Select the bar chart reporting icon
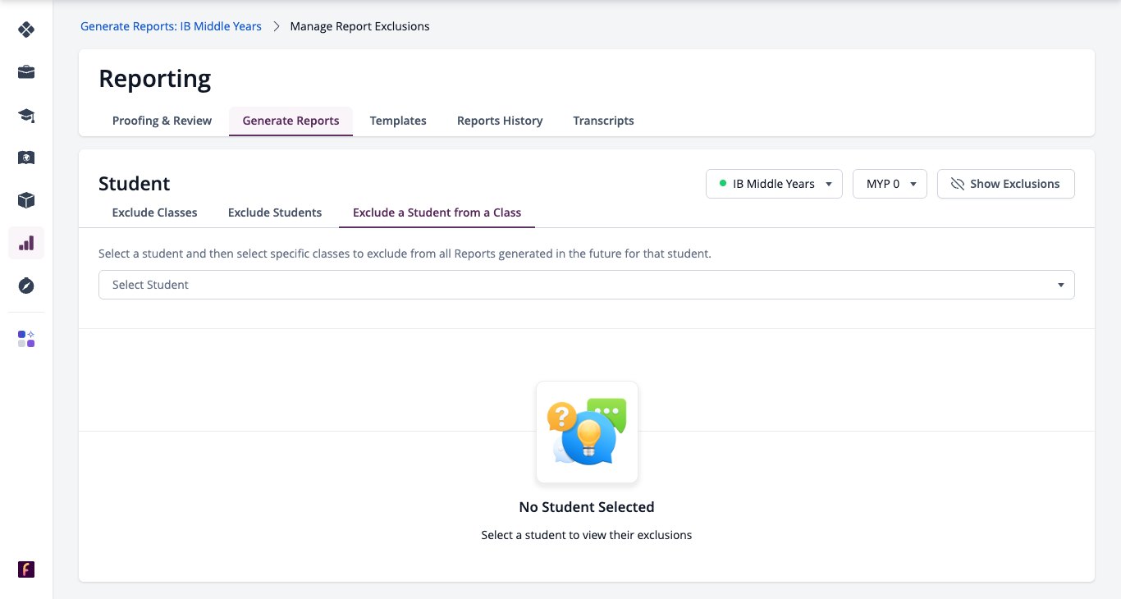The height and width of the screenshot is (599, 1121). [x=26, y=243]
